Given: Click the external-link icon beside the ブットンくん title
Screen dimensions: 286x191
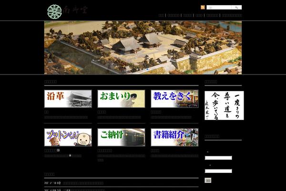Looking at the screenshot, I should pos(58,150).
